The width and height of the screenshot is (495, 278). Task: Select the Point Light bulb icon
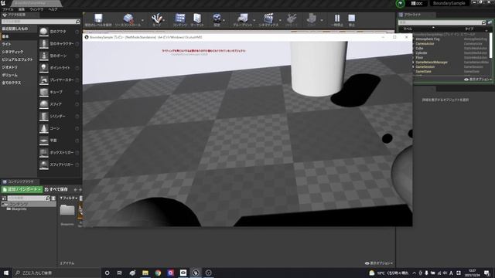44,68
